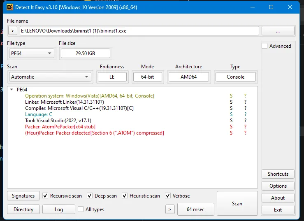The image size is (304, 221).
Task: Open the File type PE64 dropdown
Action: coord(32,54)
